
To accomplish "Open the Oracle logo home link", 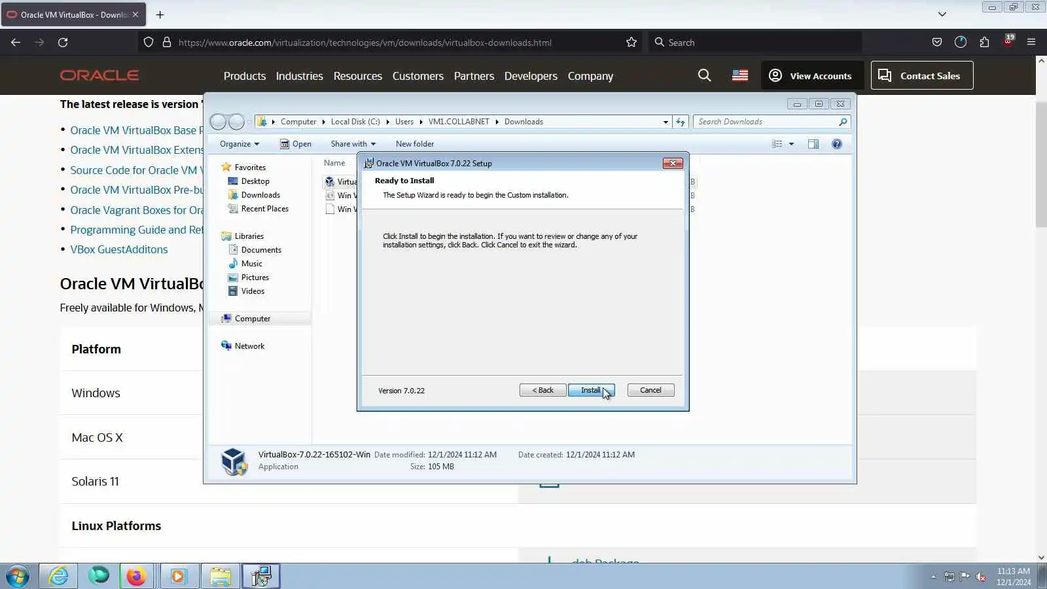I will 99,75.
